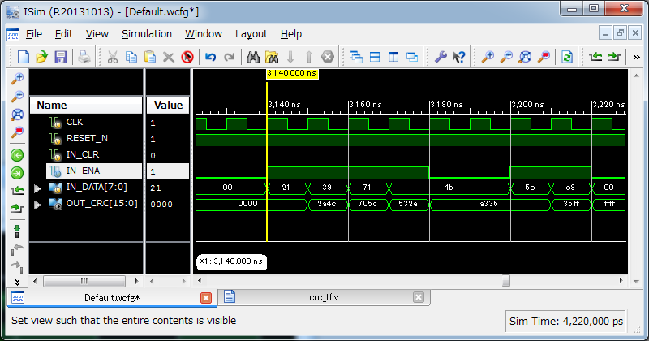Click Zoom Out magnifier in the top toolbar
This screenshot has width=649, height=341.
[x=506, y=57]
